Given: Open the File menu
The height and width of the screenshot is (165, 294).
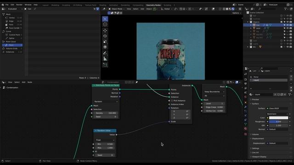Looking at the screenshot, I should pos(7,5).
